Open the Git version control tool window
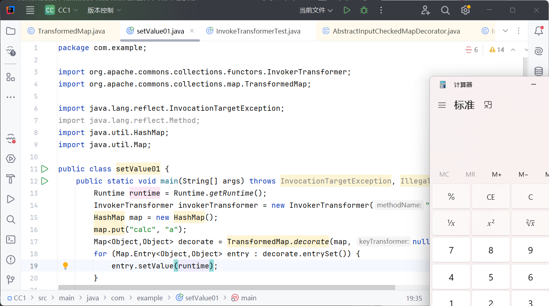The image size is (549, 306). [11, 280]
